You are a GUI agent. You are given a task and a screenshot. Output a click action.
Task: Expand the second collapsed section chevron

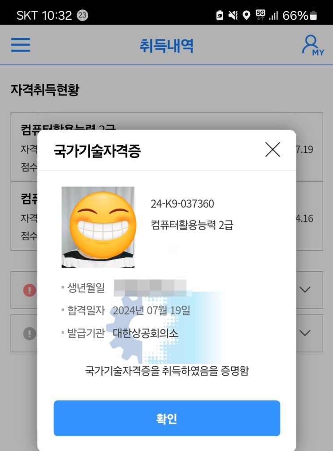coord(305,333)
